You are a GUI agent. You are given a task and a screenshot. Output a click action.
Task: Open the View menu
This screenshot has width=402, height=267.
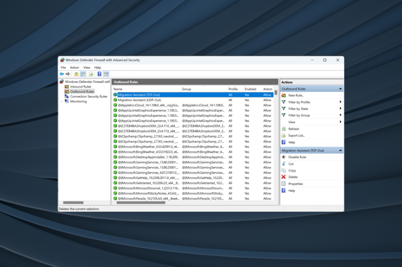pos(87,67)
